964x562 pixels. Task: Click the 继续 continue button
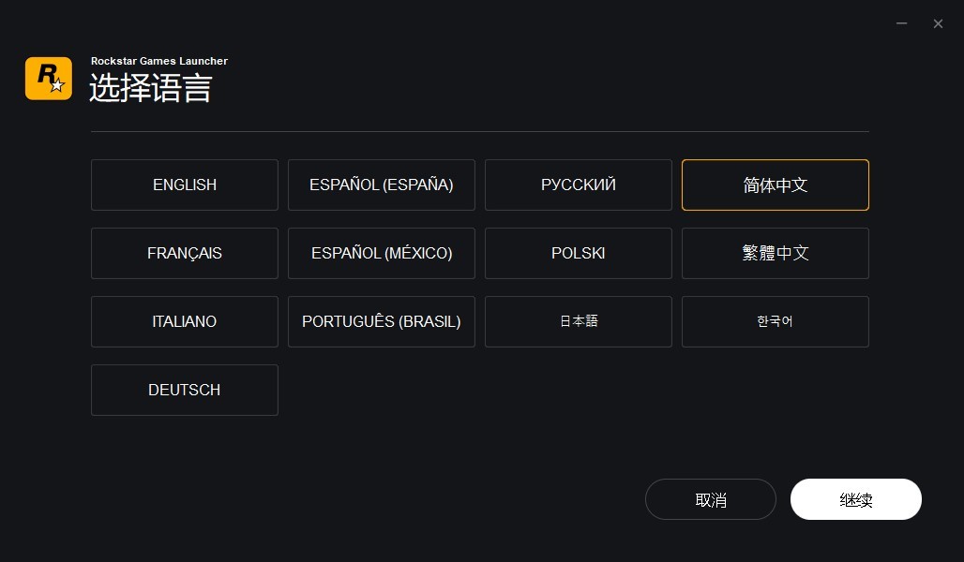pos(855,499)
